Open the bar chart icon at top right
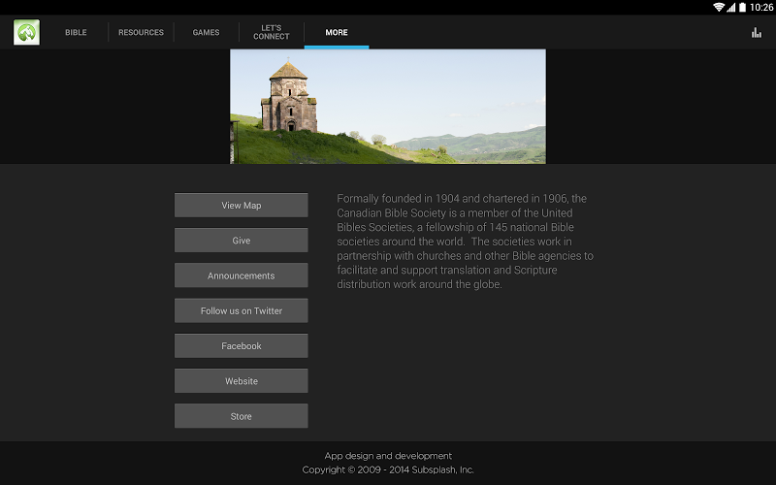This screenshot has width=776, height=485. [757, 33]
